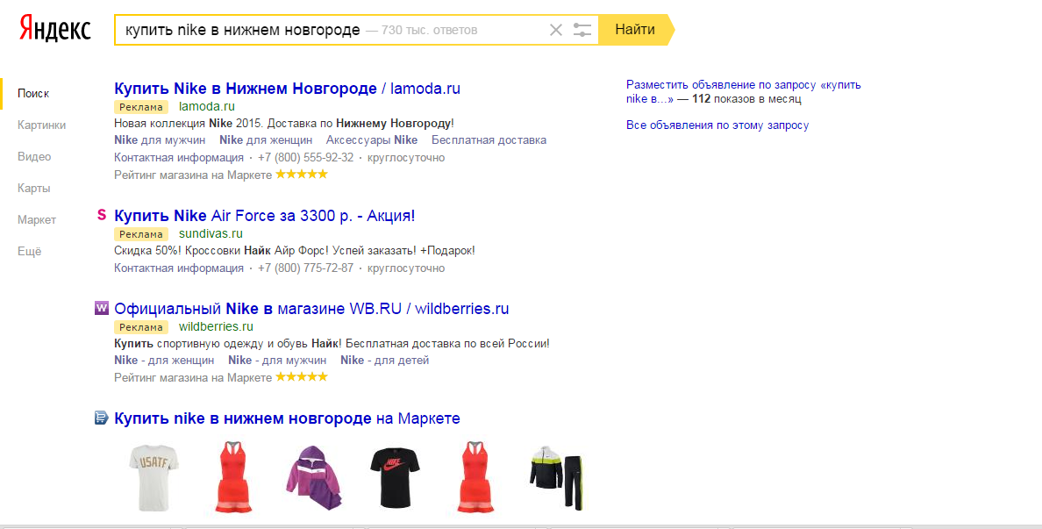Open Nike - для детей sitelink
This screenshot has width=1042, height=529.
[x=385, y=361]
